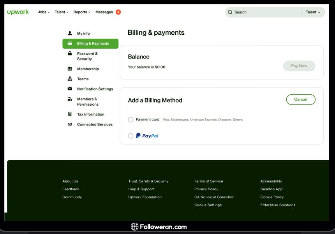The width and height of the screenshot is (335, 234).
Task: Click the My info person icon
Action: (70, 33)
